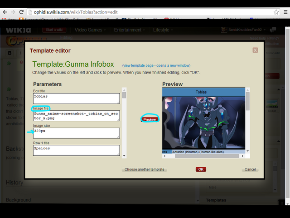
Task: Click Preview horizontal scroll left arrow
Action: (x=164, y=156)
